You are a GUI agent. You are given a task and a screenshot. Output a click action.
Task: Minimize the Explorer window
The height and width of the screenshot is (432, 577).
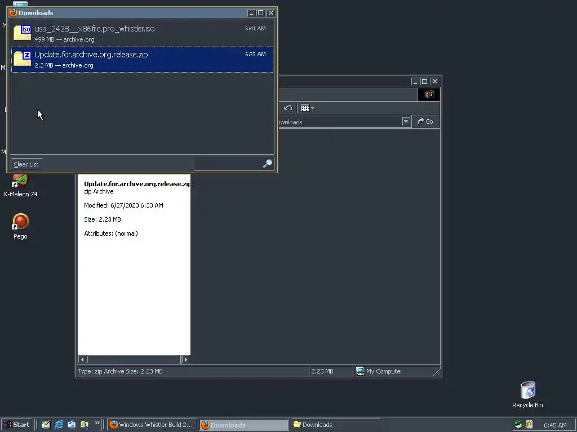click(415, 82)
